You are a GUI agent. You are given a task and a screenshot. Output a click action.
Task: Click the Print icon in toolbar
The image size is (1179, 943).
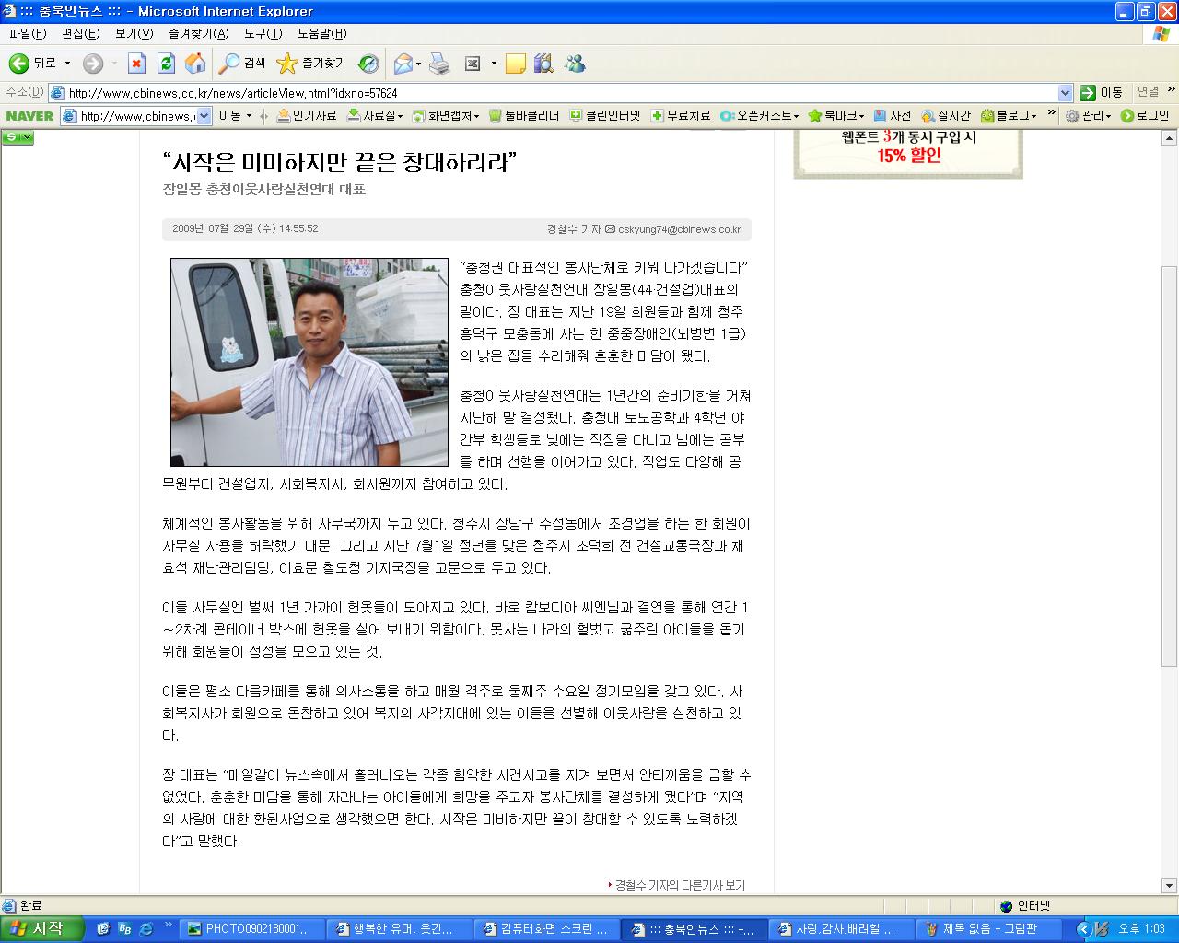(x=439, y=64)
